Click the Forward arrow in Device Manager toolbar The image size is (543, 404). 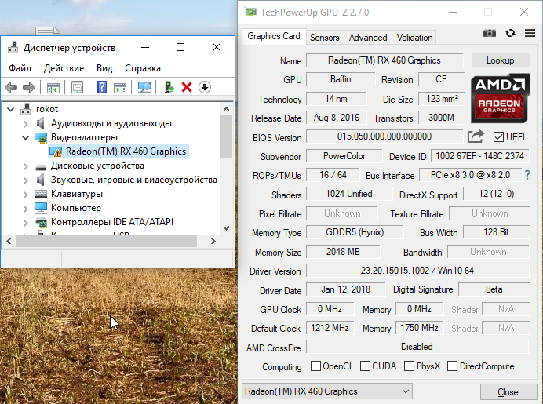(x=29, y=87)
